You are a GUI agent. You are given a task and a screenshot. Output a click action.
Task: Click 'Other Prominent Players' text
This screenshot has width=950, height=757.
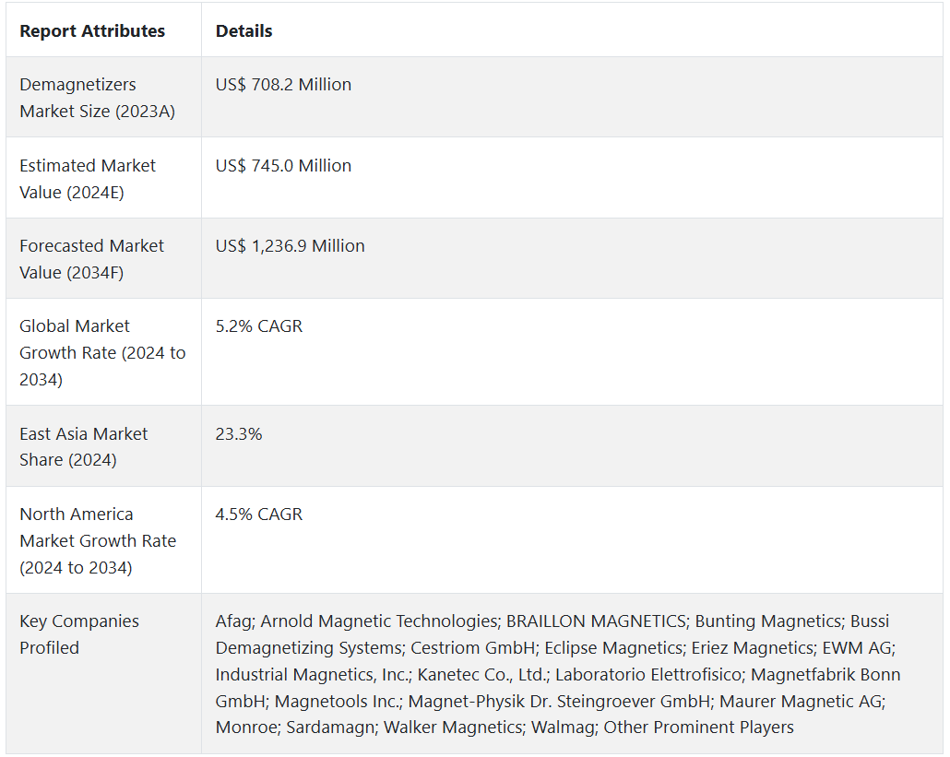coord(698,727)
